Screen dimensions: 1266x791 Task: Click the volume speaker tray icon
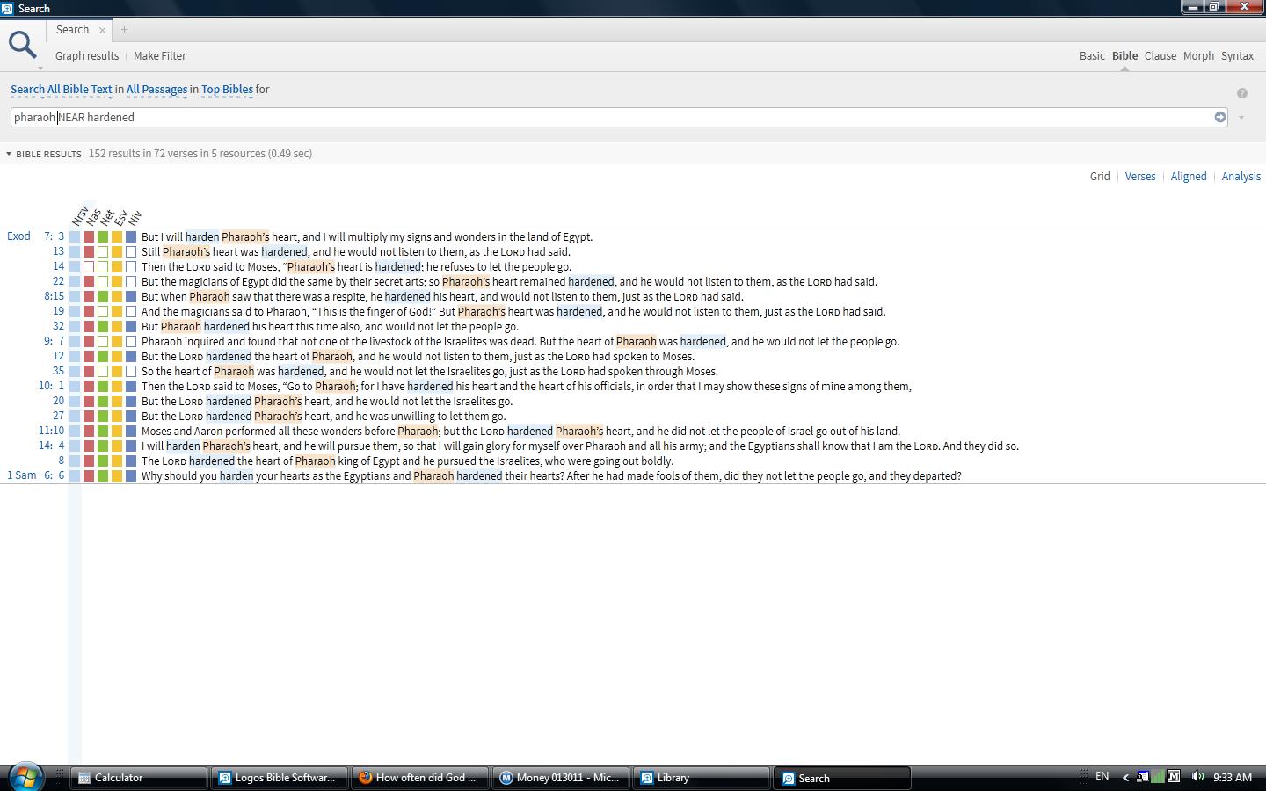coord(1197,777)
